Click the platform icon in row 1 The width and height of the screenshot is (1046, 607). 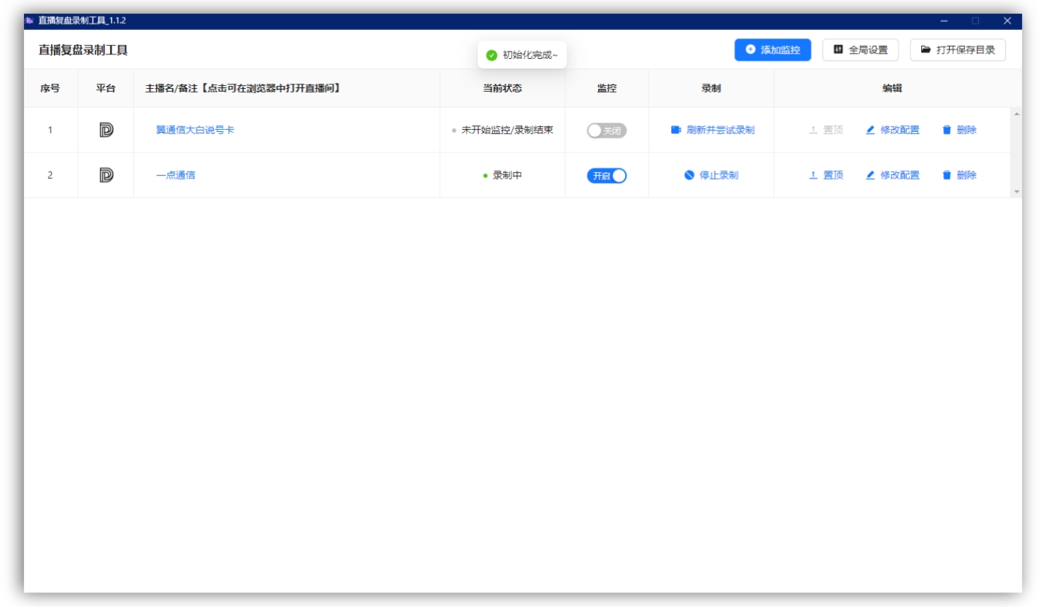(106, 130)
